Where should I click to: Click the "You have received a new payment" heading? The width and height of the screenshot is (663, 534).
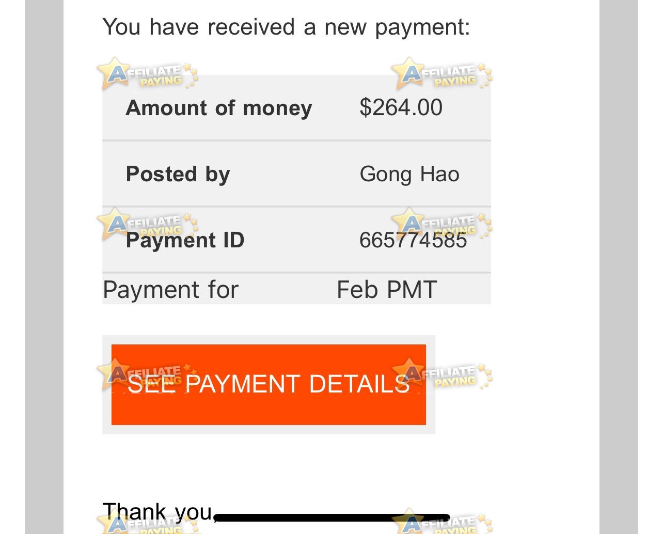(x=286, y=27)
